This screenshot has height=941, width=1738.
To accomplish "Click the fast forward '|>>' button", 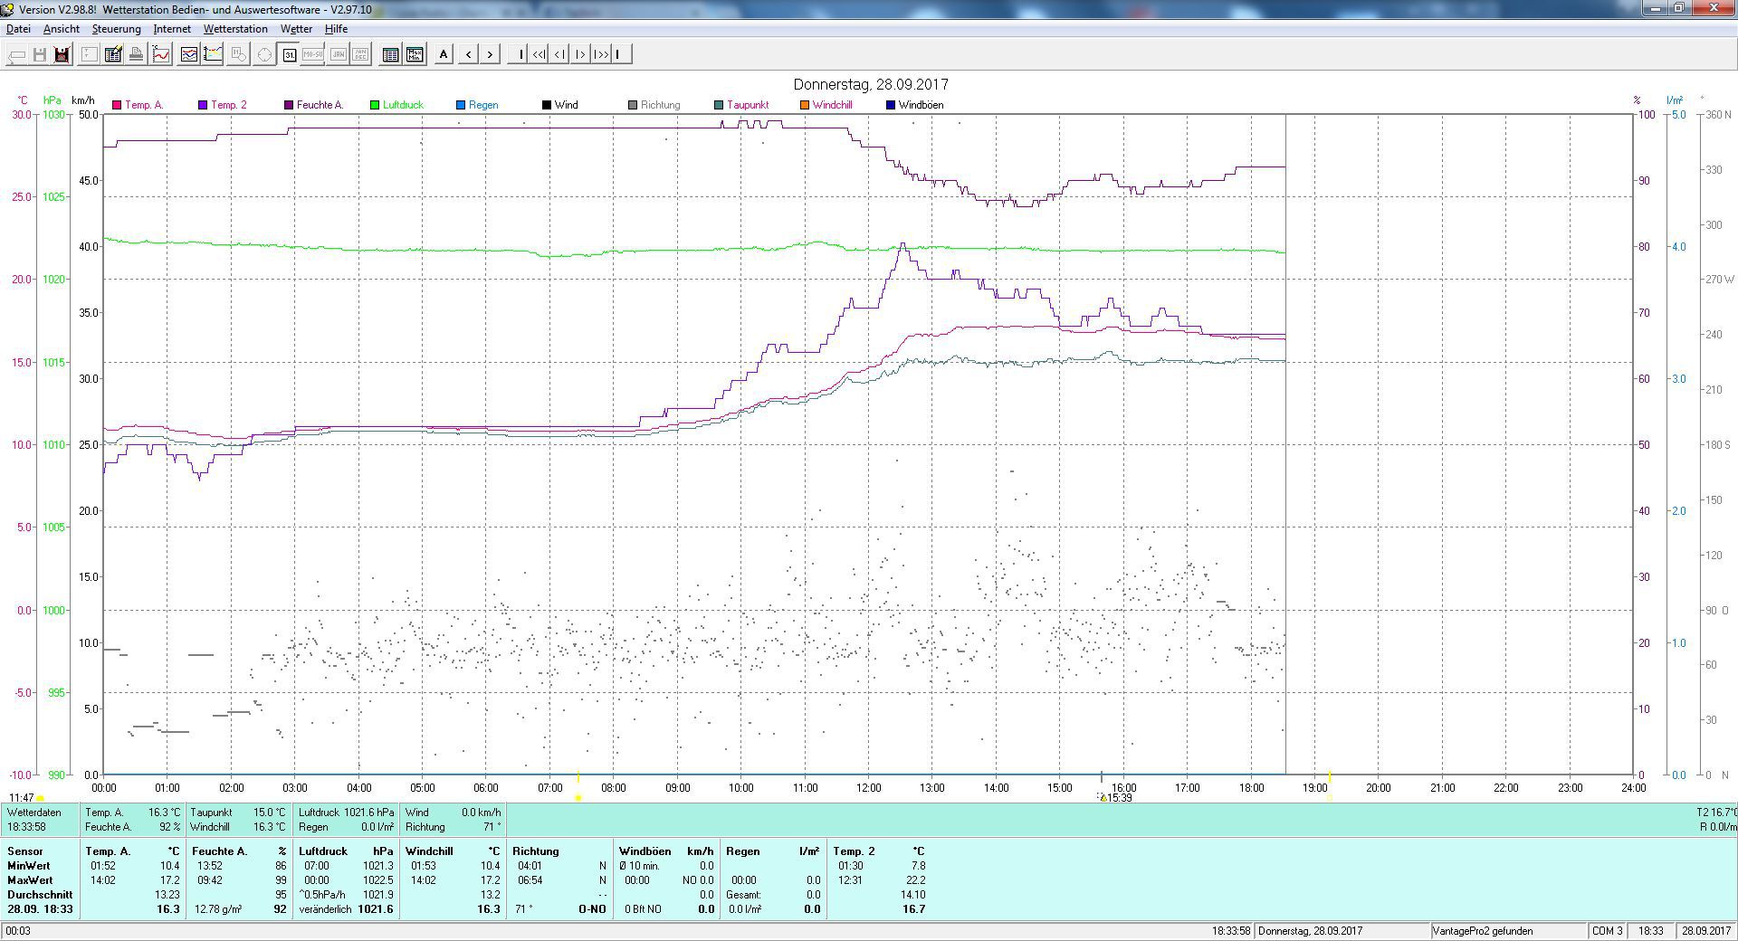I will click(x=601, y=54).
